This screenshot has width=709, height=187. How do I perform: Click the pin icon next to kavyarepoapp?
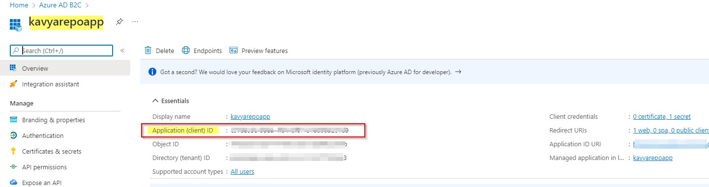tap(119, 22)
